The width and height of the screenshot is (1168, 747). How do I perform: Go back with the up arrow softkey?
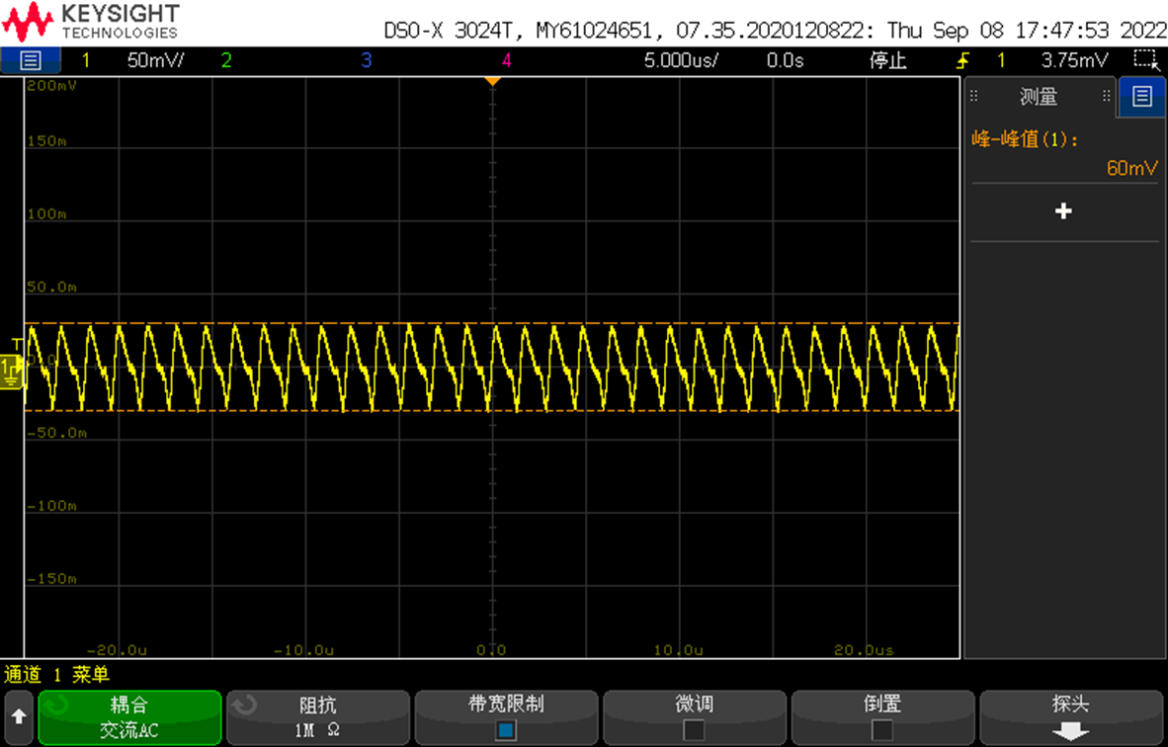point(19,717)
